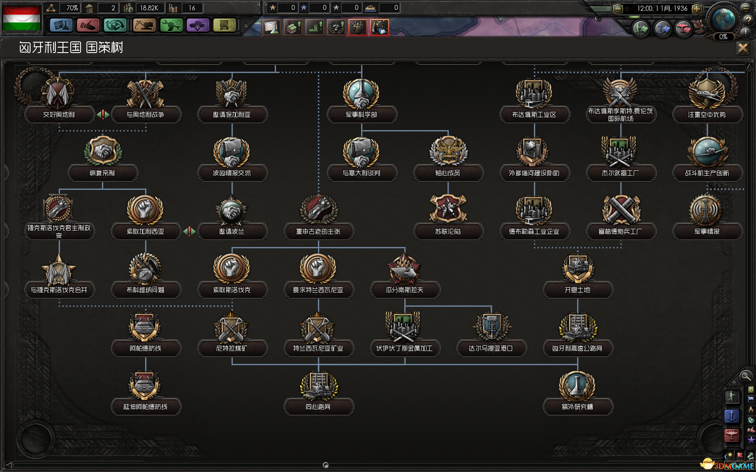This screenshot has height=472, width=756.
Task: Open the Production screen wrench icon
Action: point(171,26)
